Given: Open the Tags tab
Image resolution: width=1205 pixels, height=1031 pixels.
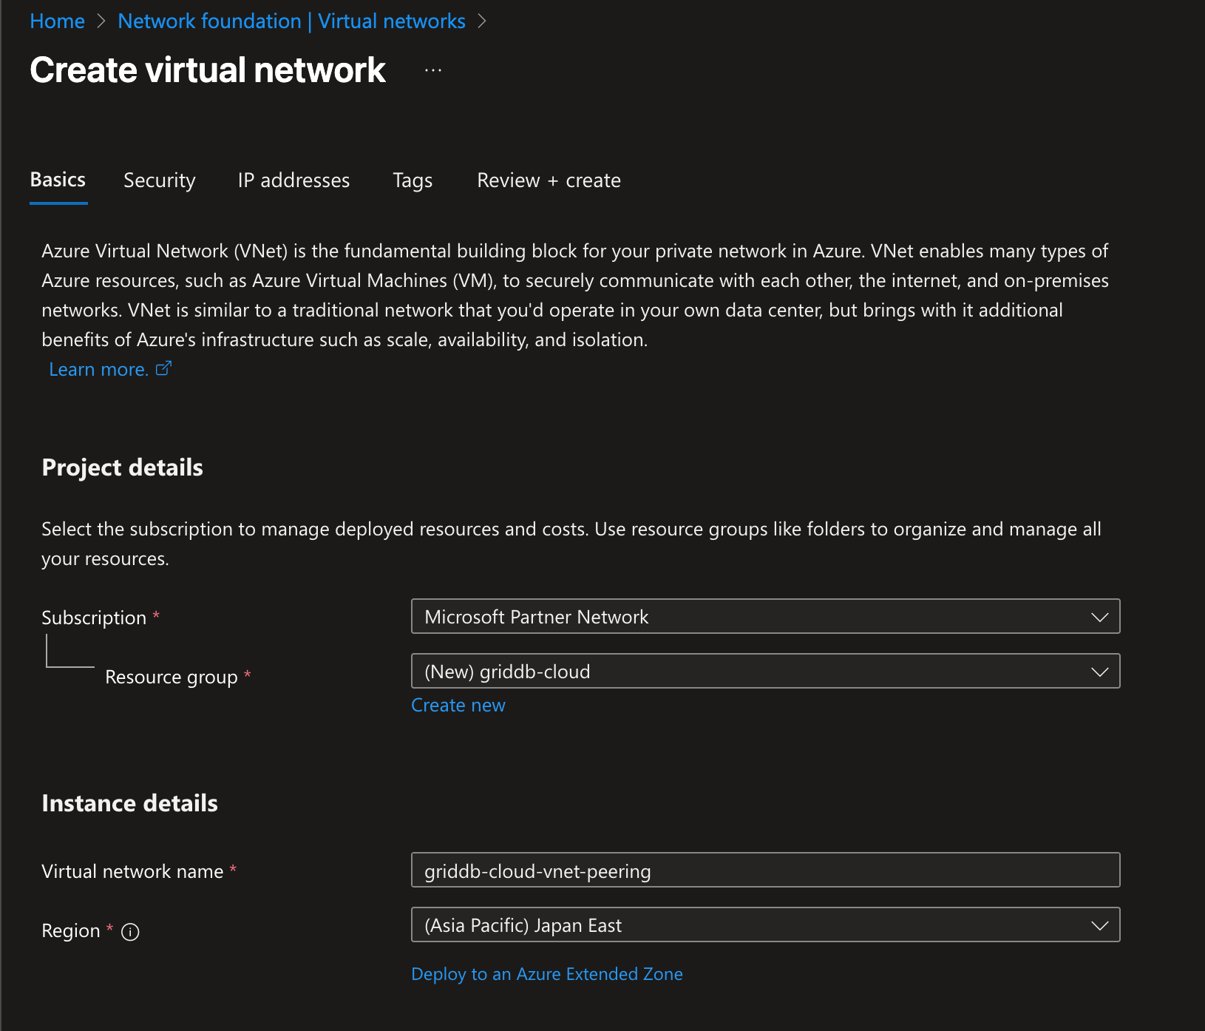Looking at the screenshot, I should (x=413, y=180).
